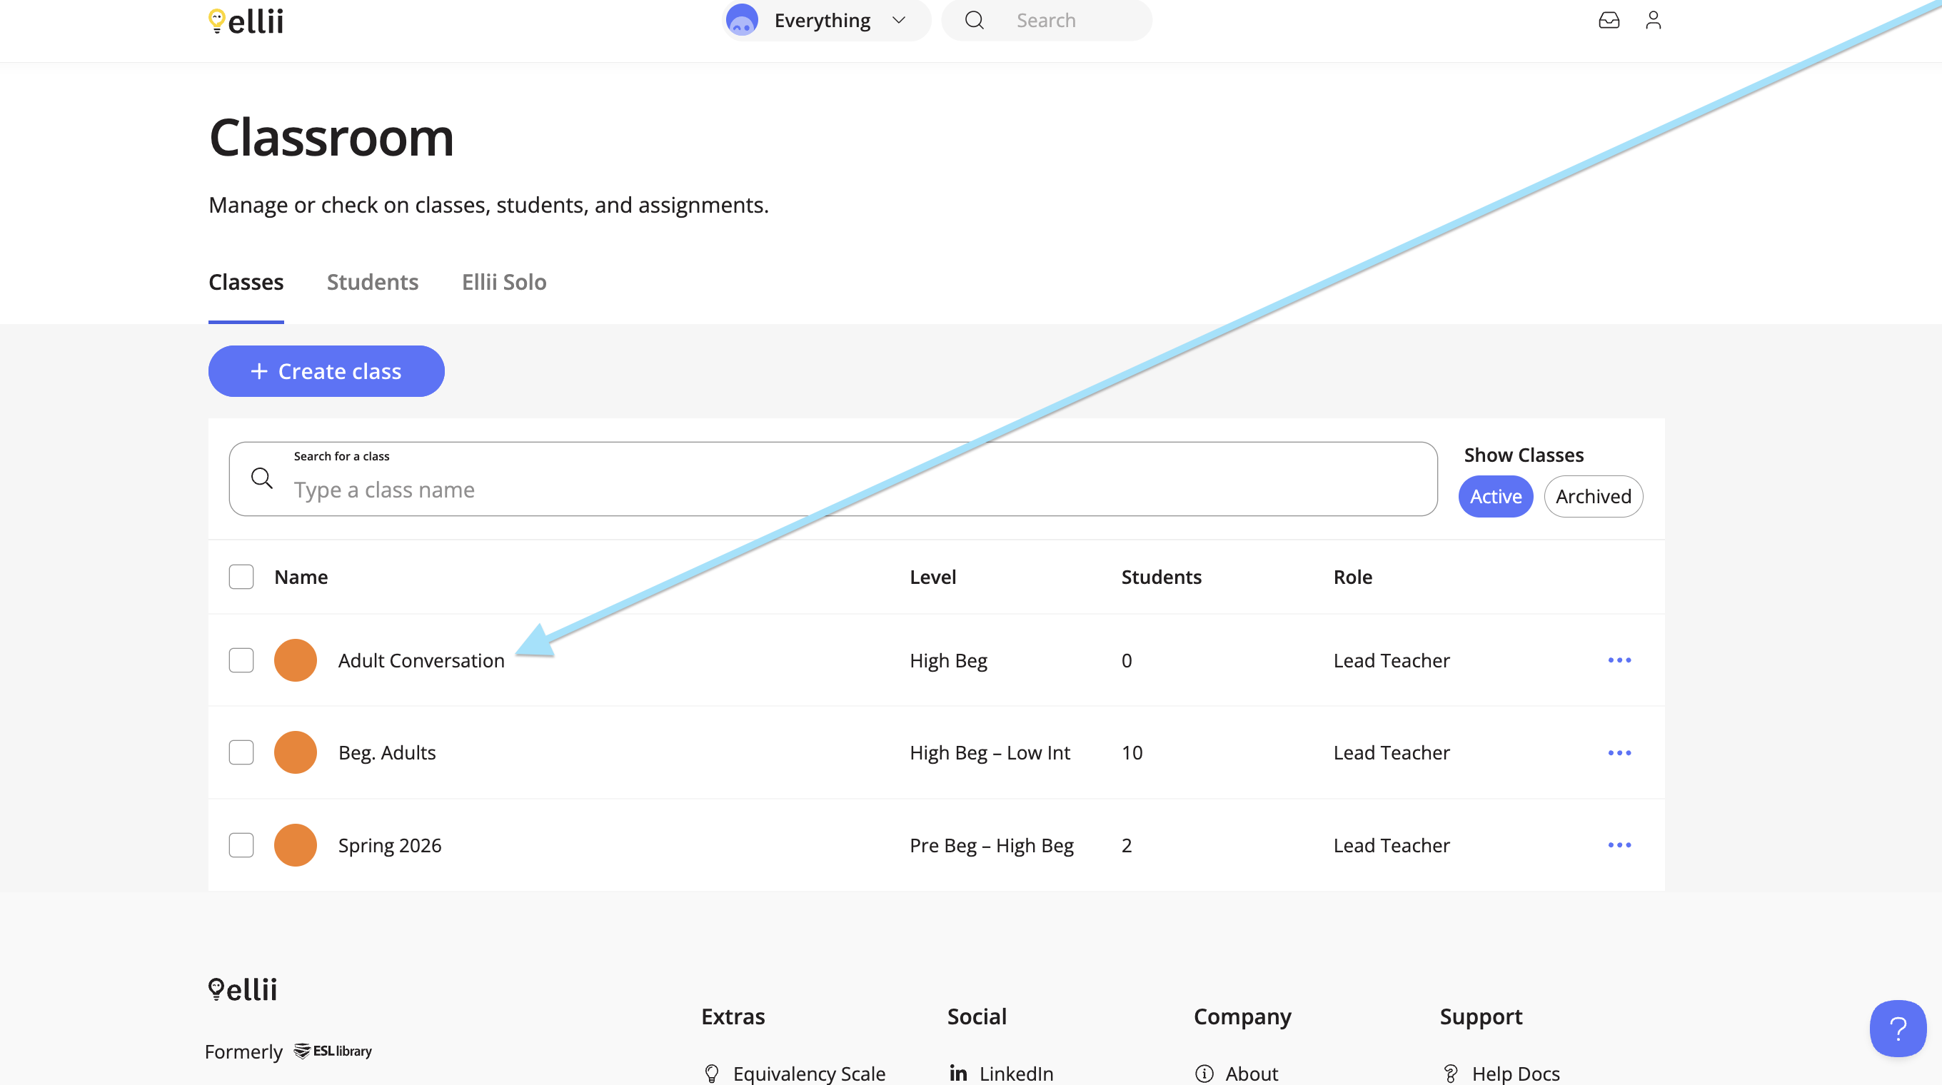The width and height of the screenshot is (1942, 1085).
Task: Expand the Everything dropdown chevron
Action: pos(899,20)
